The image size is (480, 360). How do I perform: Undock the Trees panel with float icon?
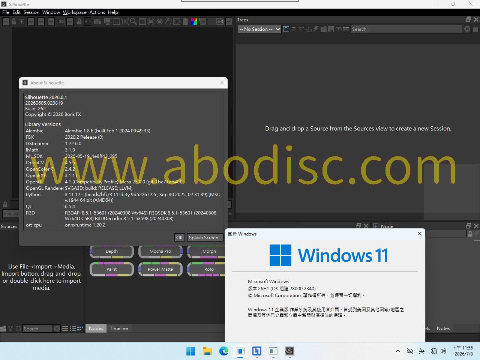(x=468, y=19)
